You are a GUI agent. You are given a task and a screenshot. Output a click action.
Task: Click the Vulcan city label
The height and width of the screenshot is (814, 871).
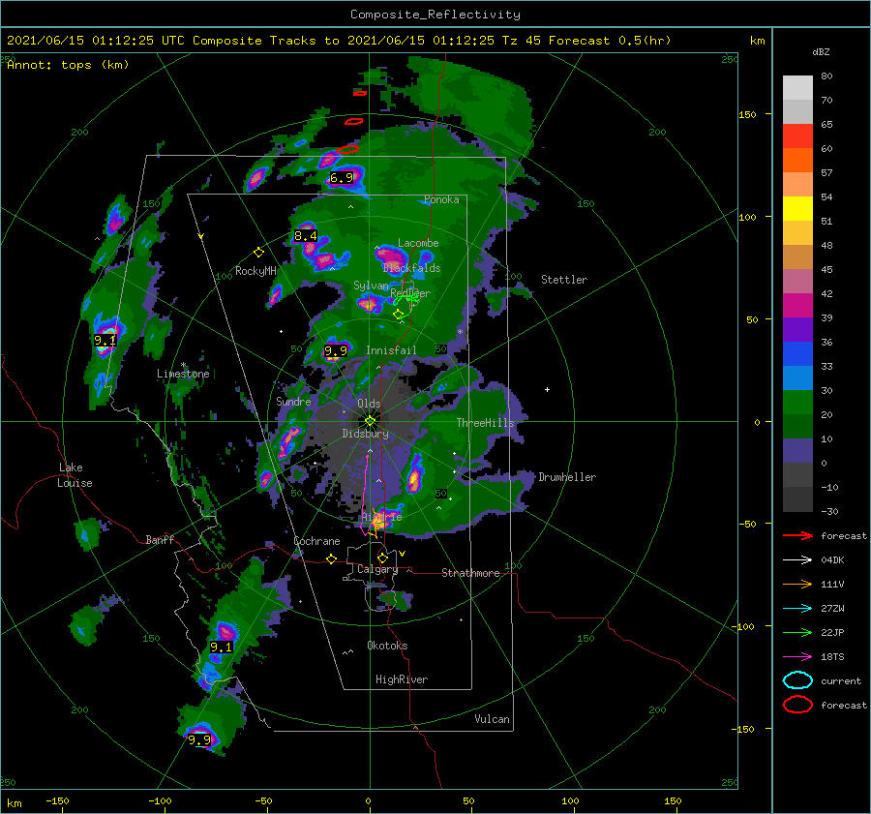point(492,719)
